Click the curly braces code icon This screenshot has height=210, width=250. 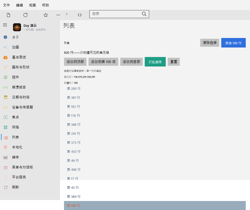tap(80, 15)
